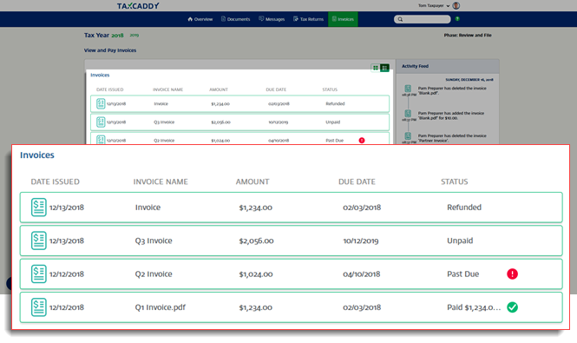Click the large 'Past Due' status in the enlarged list
Image resolution: width=577 pixels, height=343 pixels.
(463, 274)
